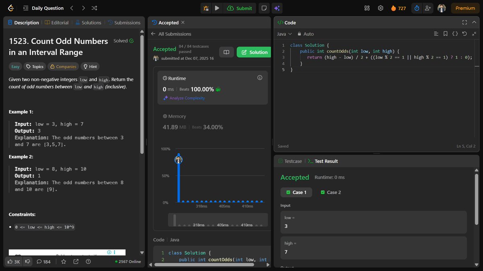Format the code with the braces icon
Viewport: 483px width, 271px height.
(455, 34)
